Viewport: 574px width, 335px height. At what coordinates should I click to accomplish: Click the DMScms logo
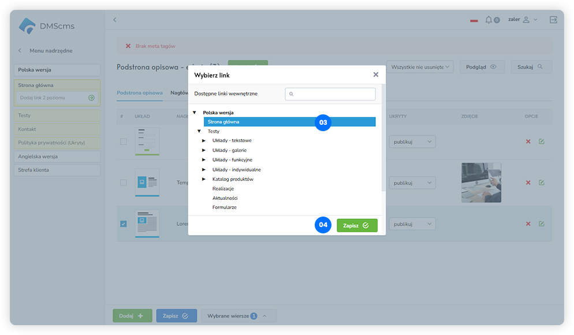[x=46, y=26]
